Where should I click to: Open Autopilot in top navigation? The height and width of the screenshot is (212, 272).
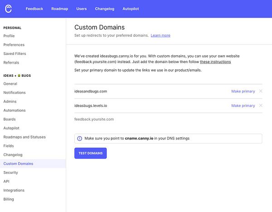(x=130, y=9)
